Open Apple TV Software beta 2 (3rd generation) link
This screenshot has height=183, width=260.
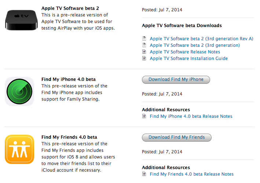click(x=195, y=45)
